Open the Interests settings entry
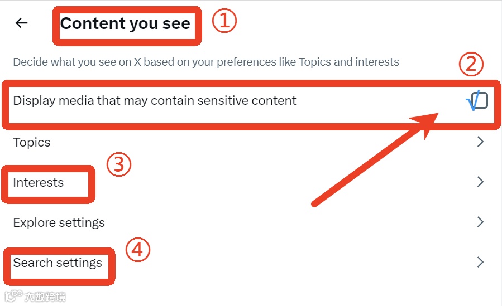Screen dimensions: 502x306 point(39,182)
